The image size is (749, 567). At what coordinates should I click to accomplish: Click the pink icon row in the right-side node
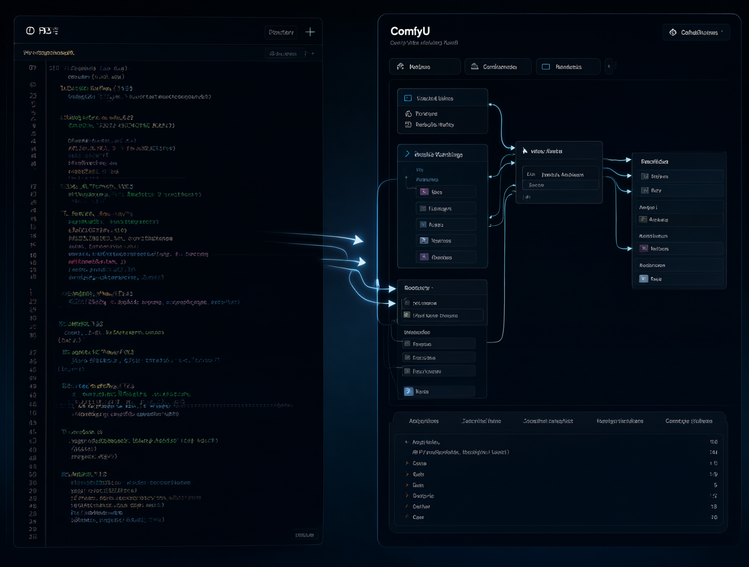(680, 249)
